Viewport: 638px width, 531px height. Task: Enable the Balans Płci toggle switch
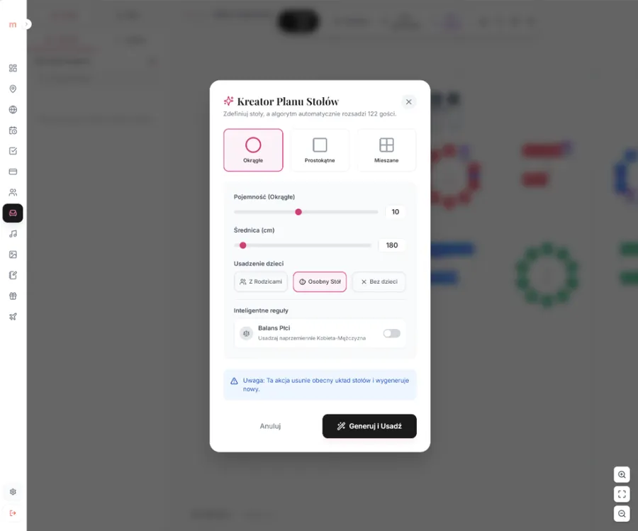391,333
